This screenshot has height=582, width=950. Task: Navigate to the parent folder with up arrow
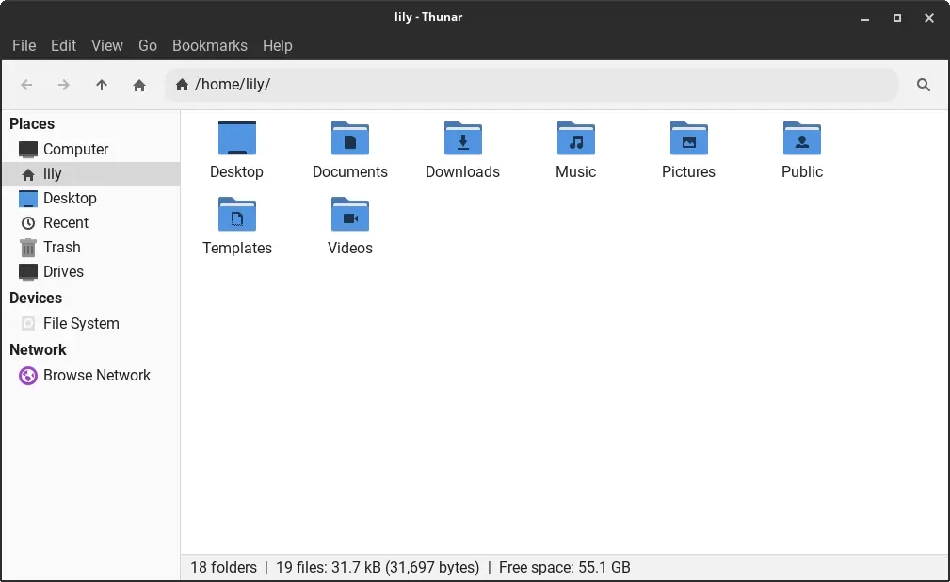click(101, 85)
